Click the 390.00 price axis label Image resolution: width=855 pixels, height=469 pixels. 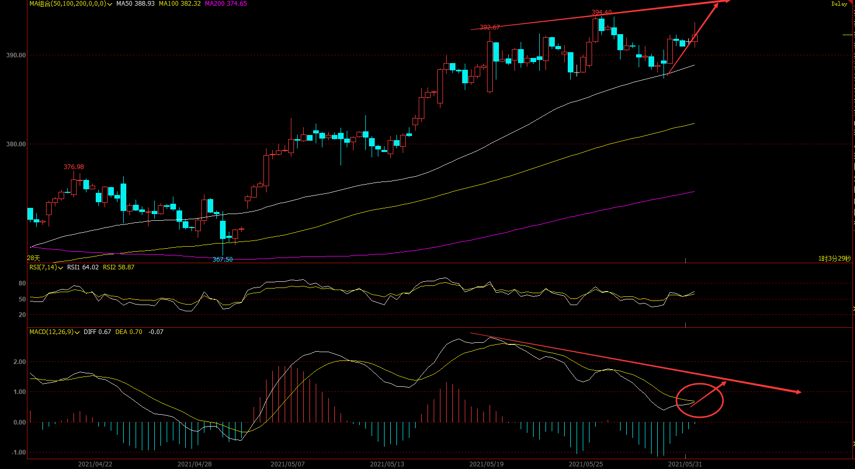[16, 55]
